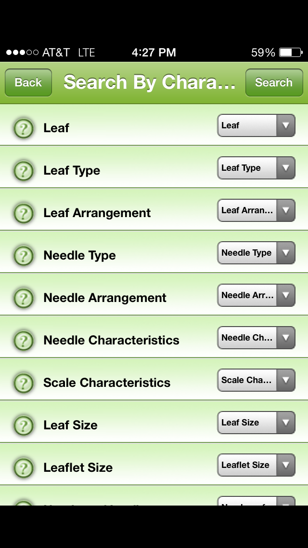Open the Scale Characteristics dropdown

click(x=257, y=380)
